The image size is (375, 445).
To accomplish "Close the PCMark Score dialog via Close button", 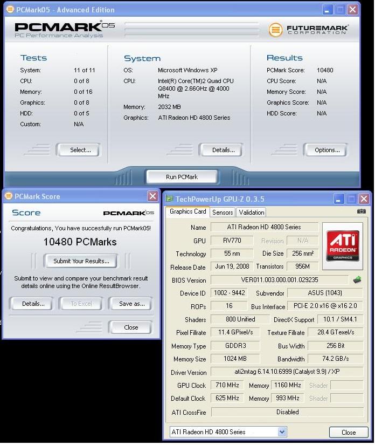I will tap(131, 328).
